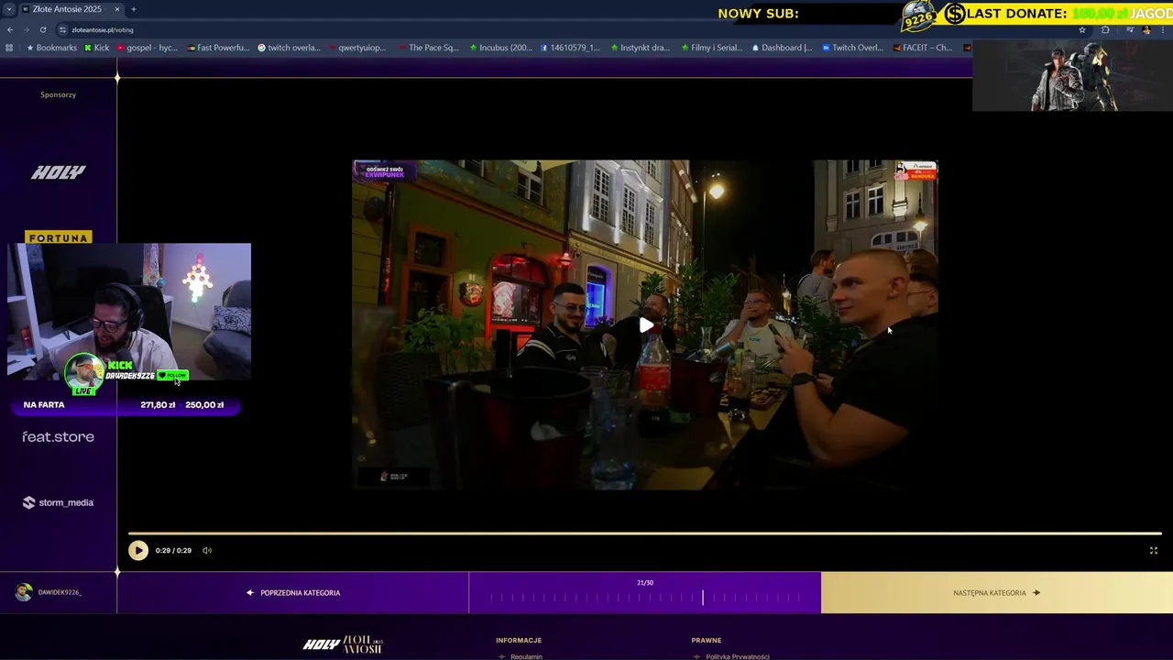
Task: Click the HOLY Złote Antosie footer logo
Action: tap(343, 644)
